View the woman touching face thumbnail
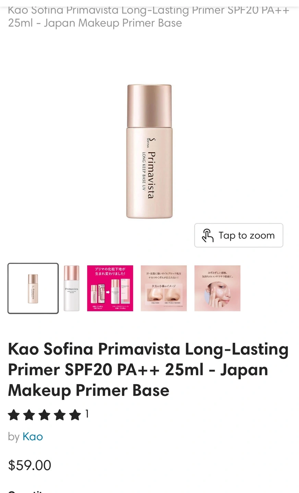Screen dimensions: 299x493 tap(217, 288)
